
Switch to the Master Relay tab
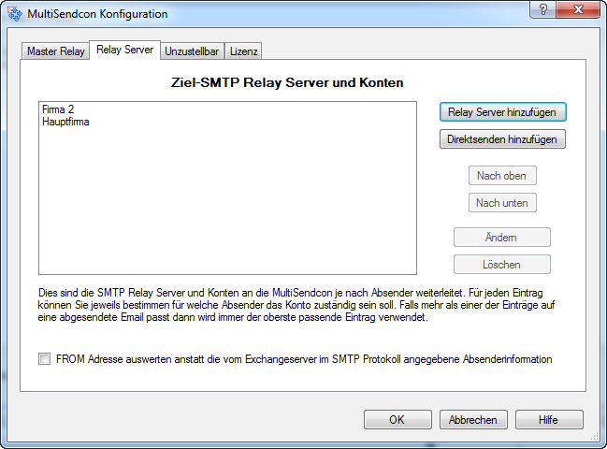[x=55, y=51]
